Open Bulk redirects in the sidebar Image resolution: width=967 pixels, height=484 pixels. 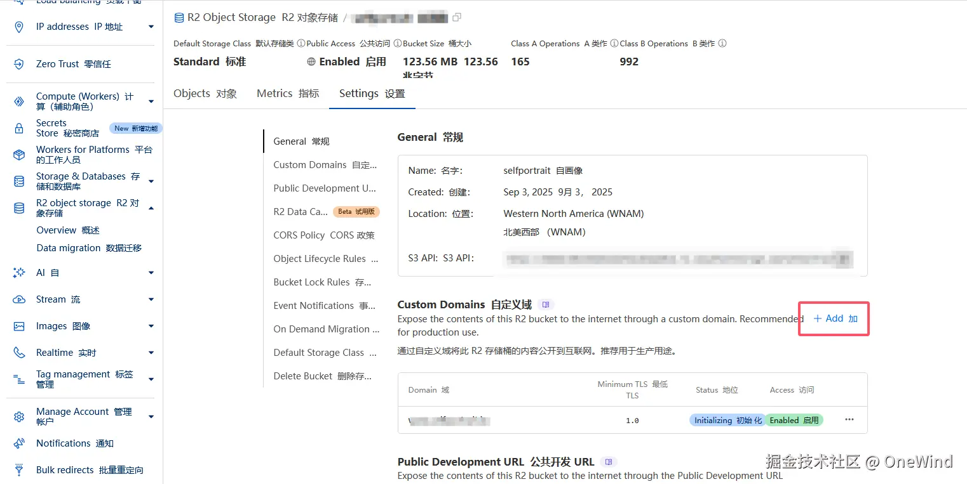point(90,470)
